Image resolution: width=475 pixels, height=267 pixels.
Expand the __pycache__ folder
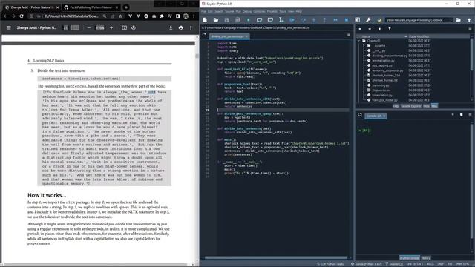(364, 46)
